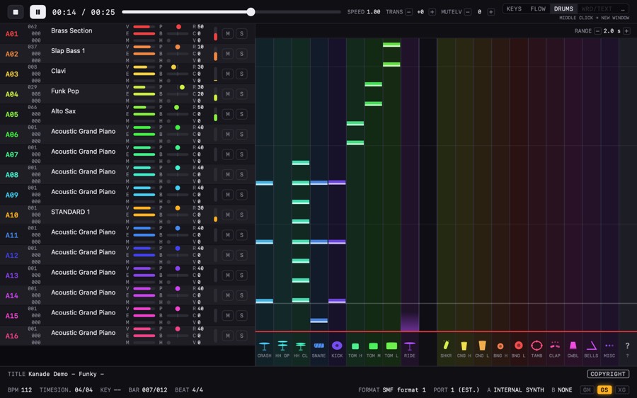Click the 00:14 / 00:25 time display
Screen dimensions: 637x398
84,12
